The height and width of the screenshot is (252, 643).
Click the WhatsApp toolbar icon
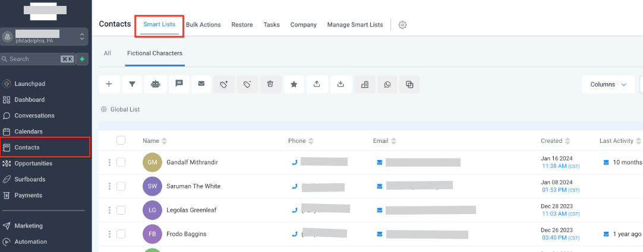[x=387, y=84]
